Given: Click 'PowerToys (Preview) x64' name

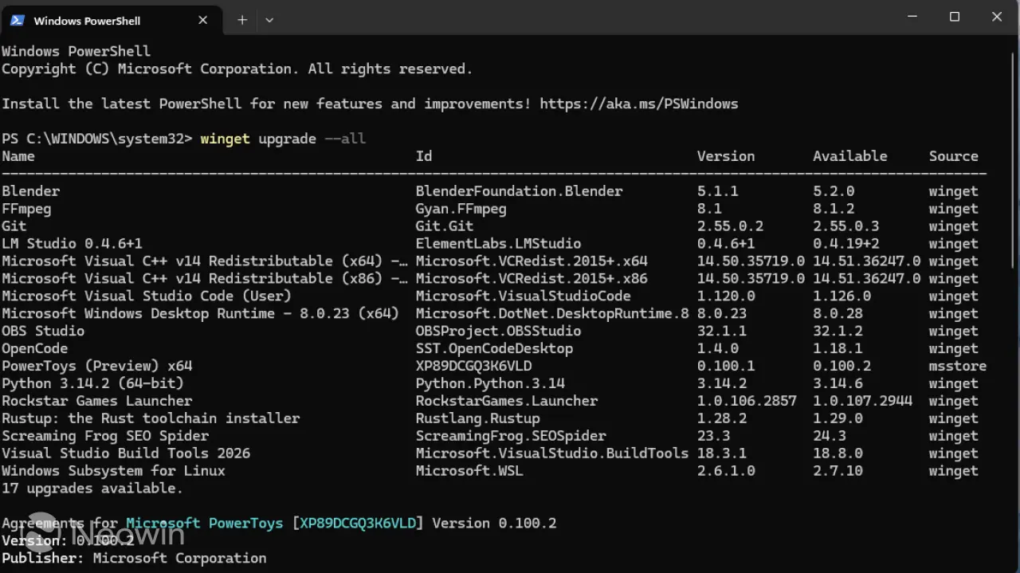Looking at the screenshot, I should tap(97, 367).
